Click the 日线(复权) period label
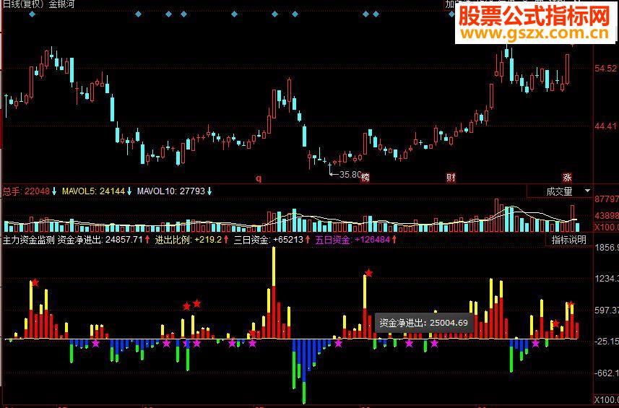Screen dimensions: 619x408 point(25,4)
